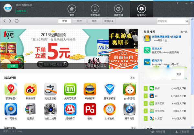Click the magnifier search icon
The image size is (194, 135).
pos(187,21)
